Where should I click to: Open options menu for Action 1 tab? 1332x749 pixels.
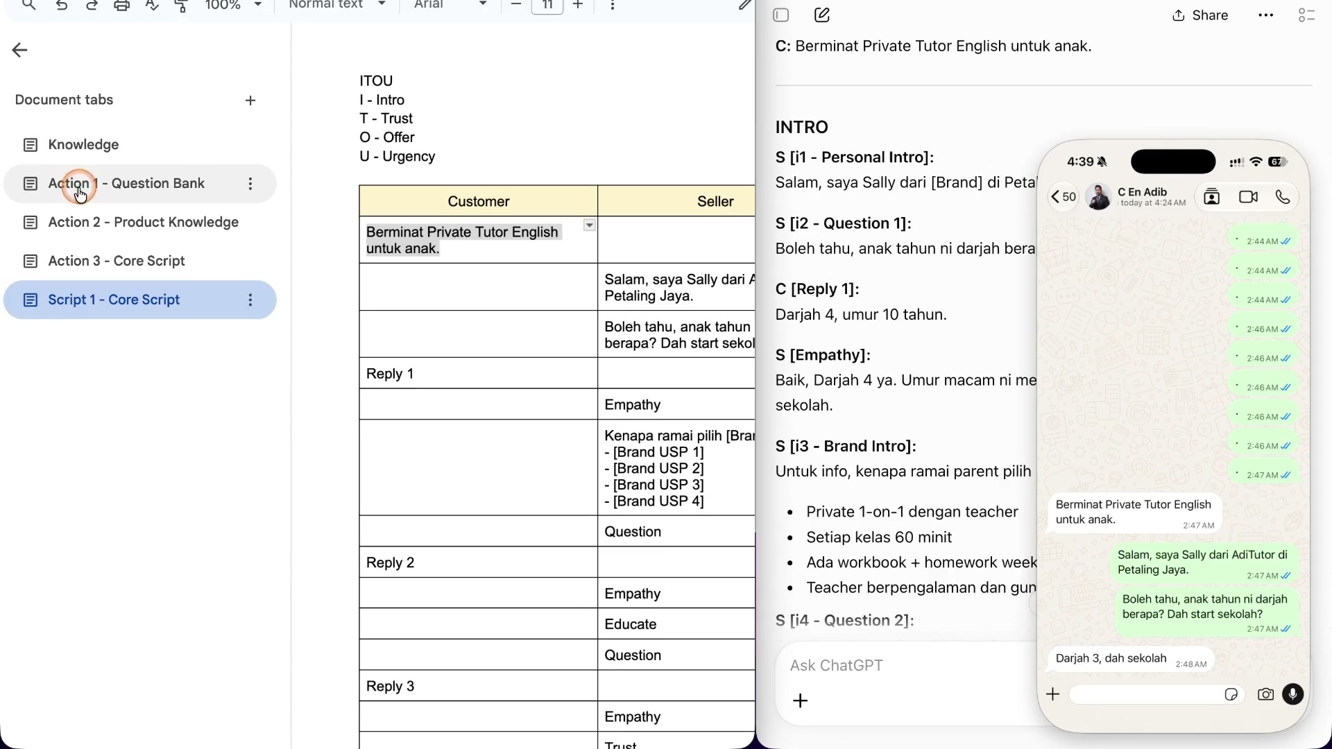[x=250, y=184]
